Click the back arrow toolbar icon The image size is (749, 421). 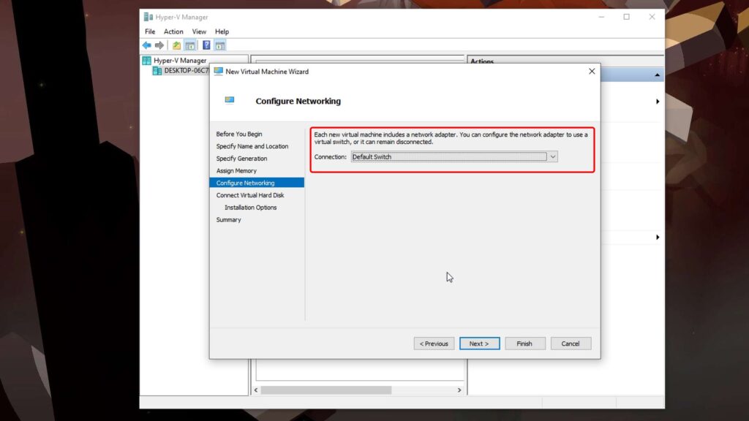tap(146, 45)
